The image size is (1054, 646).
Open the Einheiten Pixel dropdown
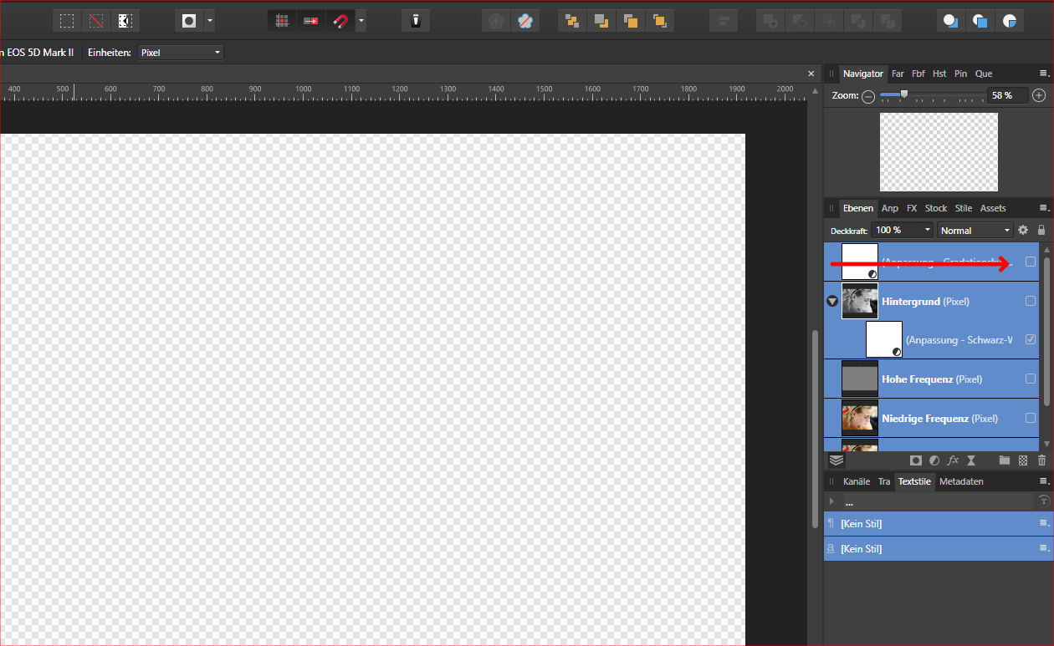point(181,53)
